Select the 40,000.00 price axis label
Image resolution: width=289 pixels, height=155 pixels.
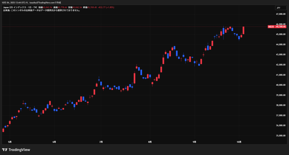coord(281,85)
